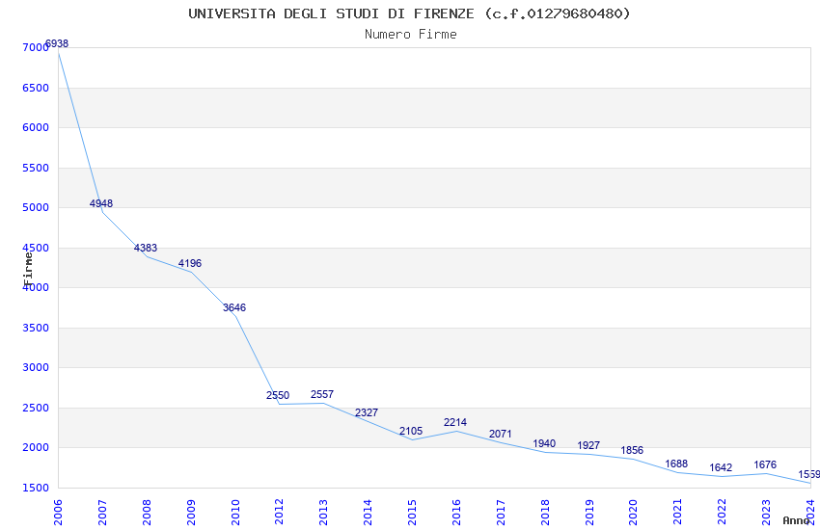Click the x-axis year 2015
Image resolution: width=820 pixels, height=530 pixels.
(x=412, y=513)
